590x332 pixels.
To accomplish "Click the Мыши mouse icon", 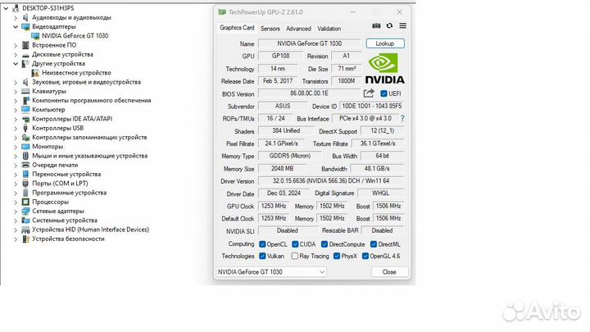I will point(25,156).
